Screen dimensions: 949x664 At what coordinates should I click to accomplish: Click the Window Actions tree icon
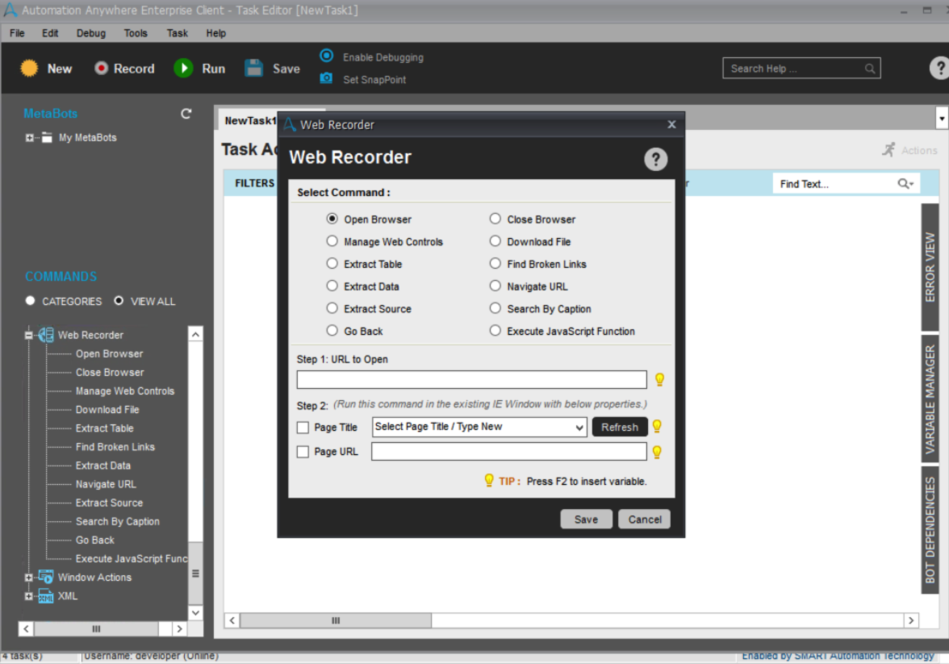click(46, 577)
